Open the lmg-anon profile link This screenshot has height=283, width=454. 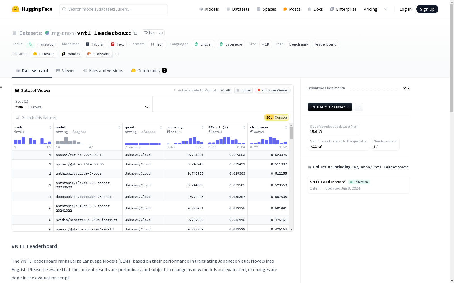coord(62,33)
